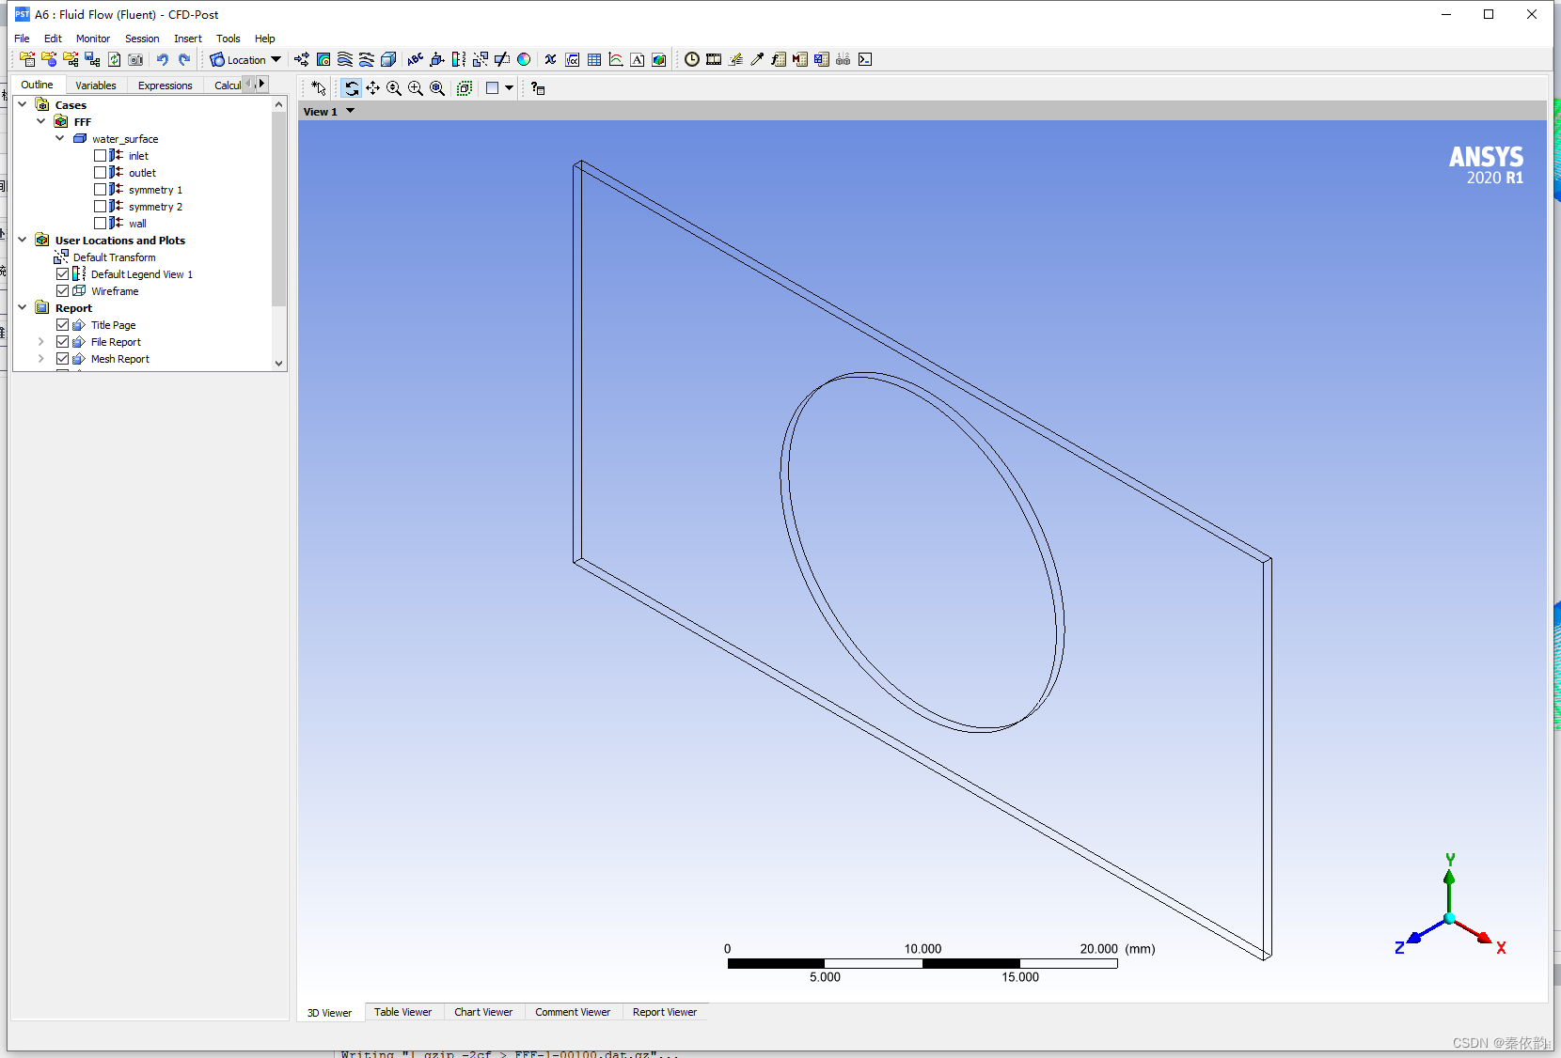Insert a Particle Track from toolbar
Viewport: 1561px width, 1058px height.
pyautogui.click(x=367, y=59)
